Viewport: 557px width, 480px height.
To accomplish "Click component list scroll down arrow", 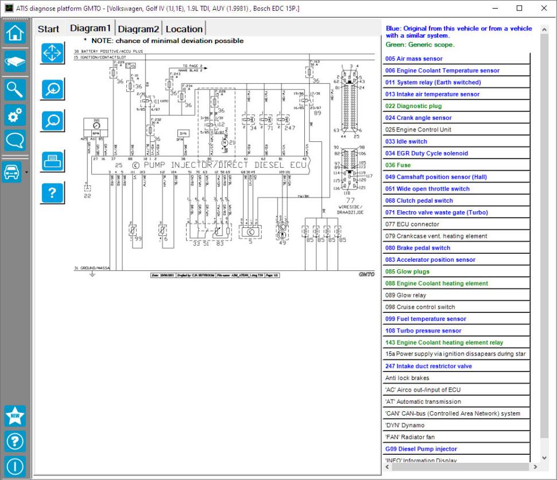I will (x=544, y=458).
